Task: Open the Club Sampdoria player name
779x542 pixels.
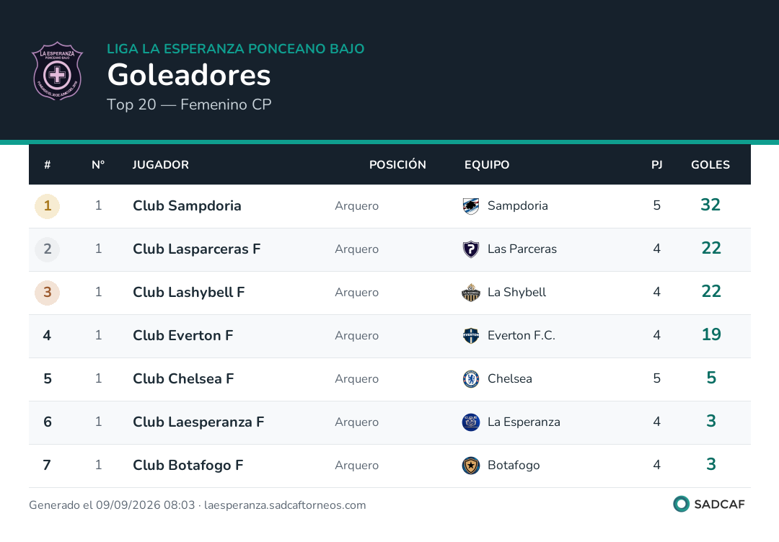Action: (x=187, y=206)
